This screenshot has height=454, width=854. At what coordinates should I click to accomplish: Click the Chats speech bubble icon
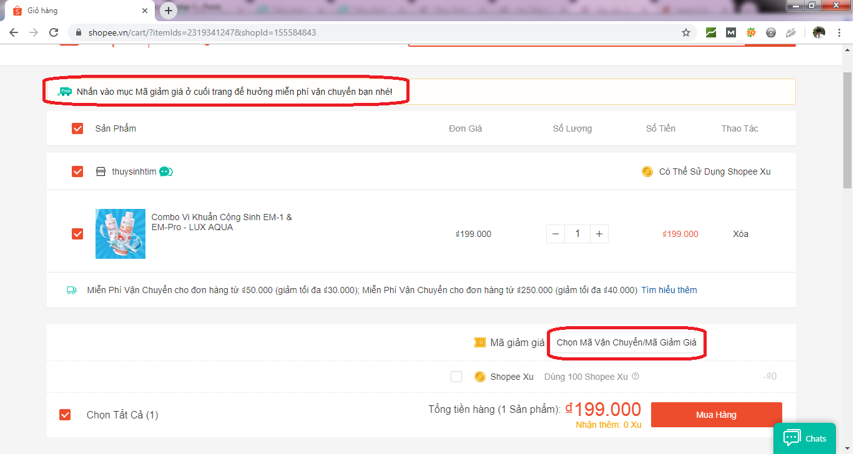792,438
